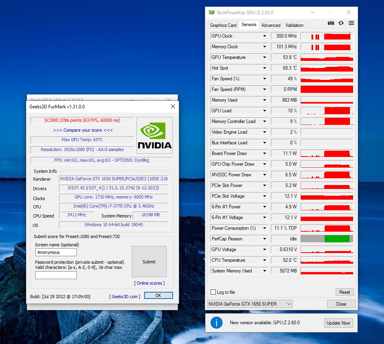Click the GPU Clock history graph

pyautogui.click(x=327, y=36)
